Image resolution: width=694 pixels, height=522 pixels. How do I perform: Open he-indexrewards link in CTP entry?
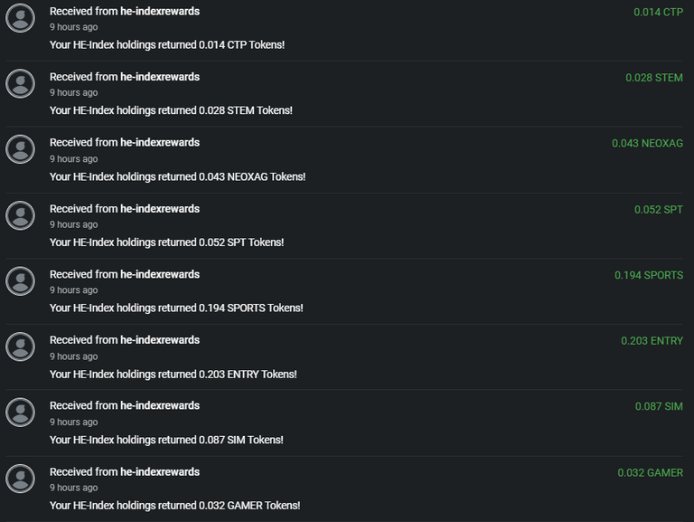(x=160, y=12)
